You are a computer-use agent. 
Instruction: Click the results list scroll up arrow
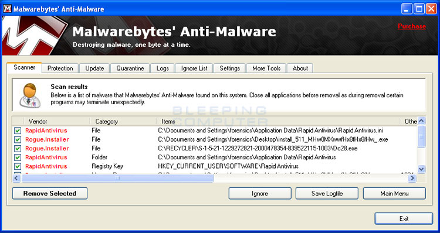tap(421, 121)
